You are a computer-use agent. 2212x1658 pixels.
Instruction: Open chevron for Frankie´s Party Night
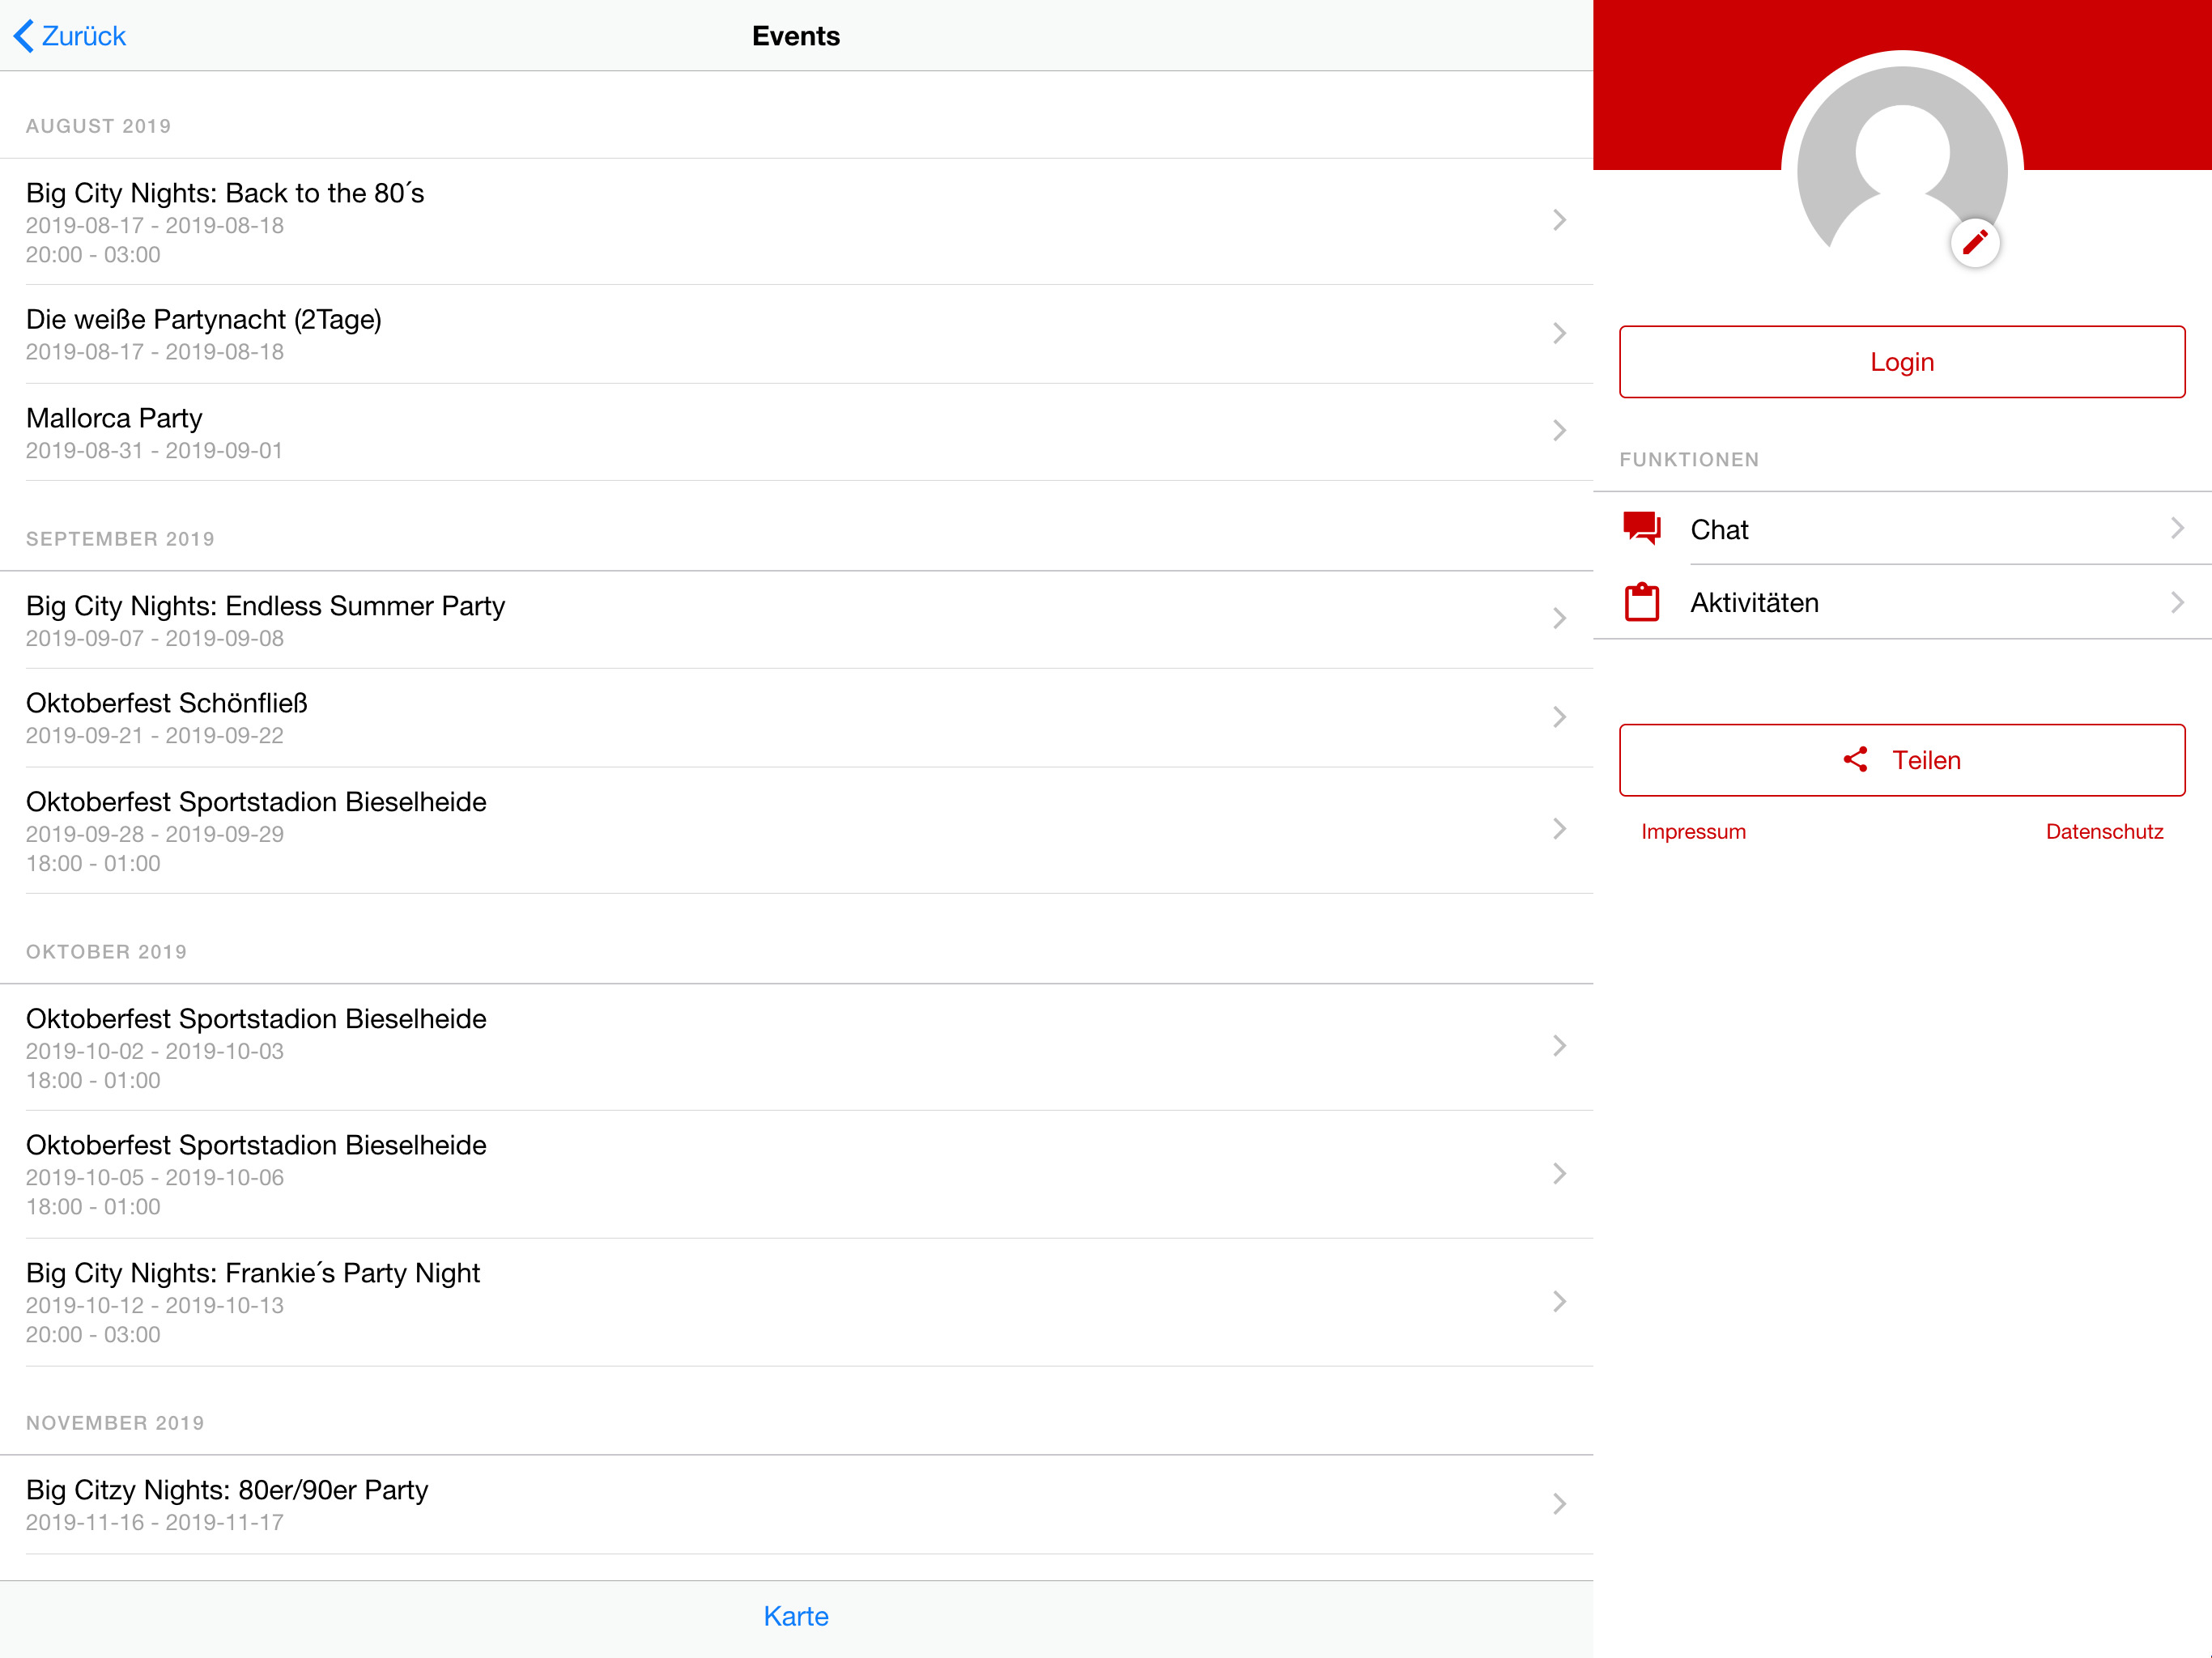(1559, 1302)
